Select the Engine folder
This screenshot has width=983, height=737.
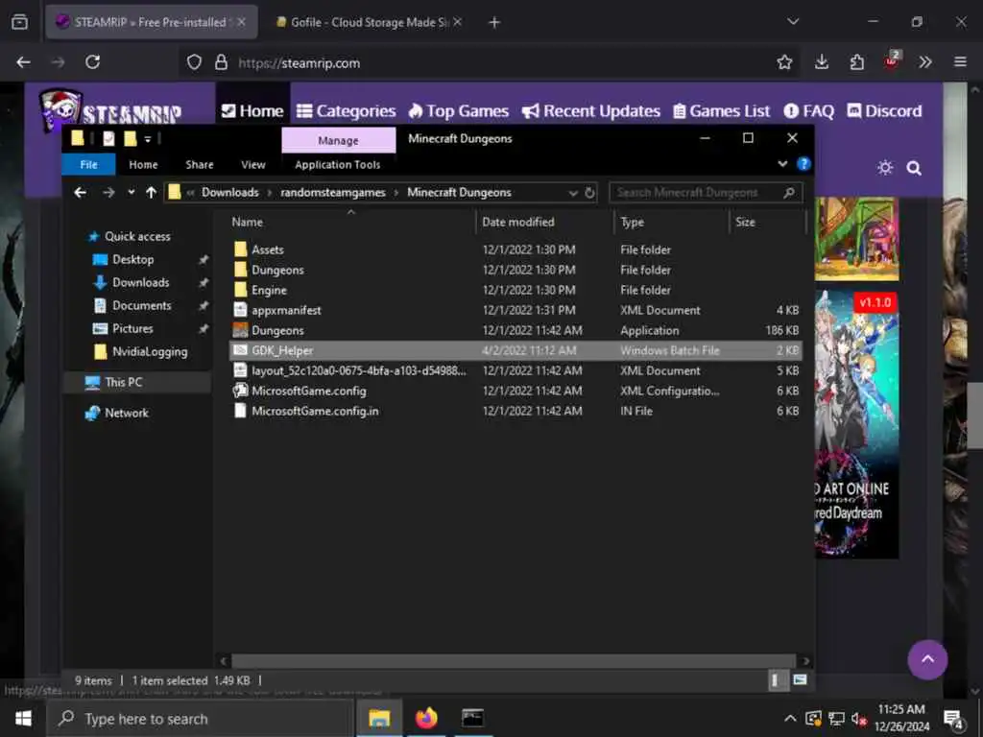click(515, 290)
